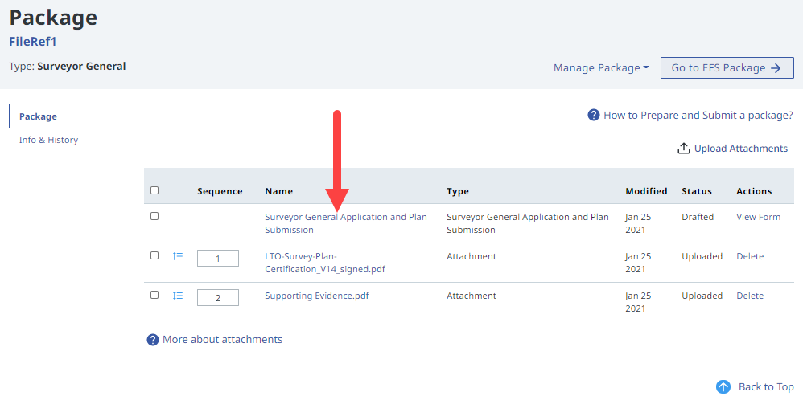Open View Form for the drafted application
The height and width of the screenshot is (400, 803).
(758, 217)
